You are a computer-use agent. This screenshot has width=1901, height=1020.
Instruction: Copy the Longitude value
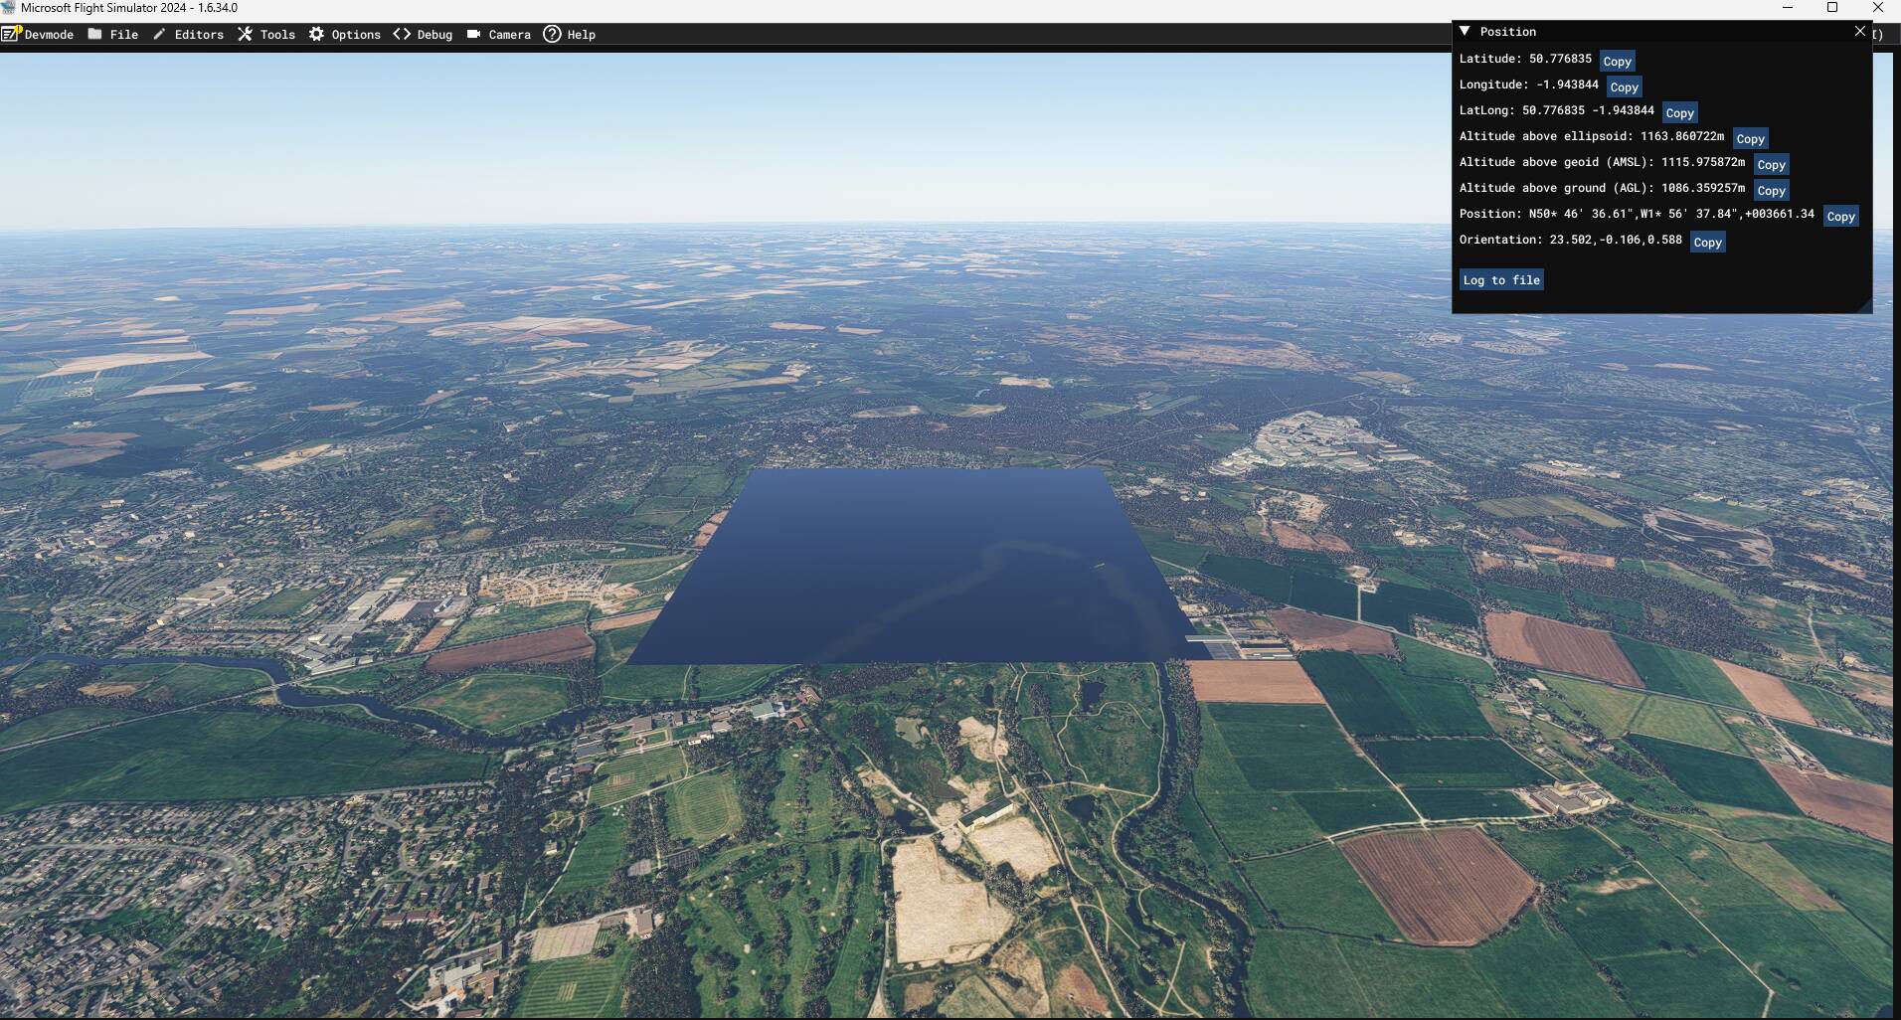(1624, 87)
